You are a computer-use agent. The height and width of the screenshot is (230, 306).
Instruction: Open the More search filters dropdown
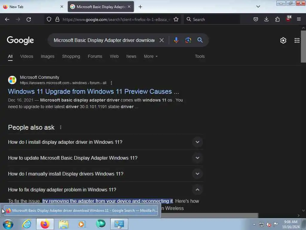click(151, 56)
